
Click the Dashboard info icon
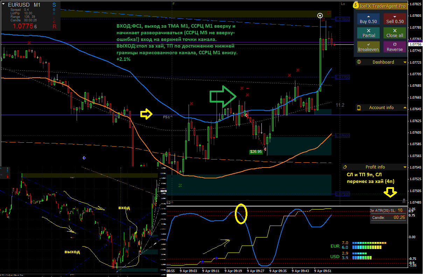(358, 62)
